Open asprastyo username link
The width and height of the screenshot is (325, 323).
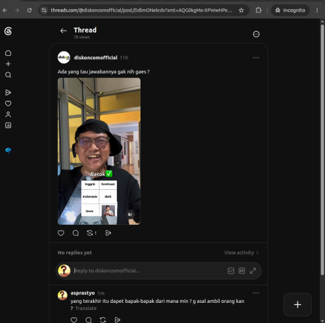pyautogui.click(x=83, y=293)
